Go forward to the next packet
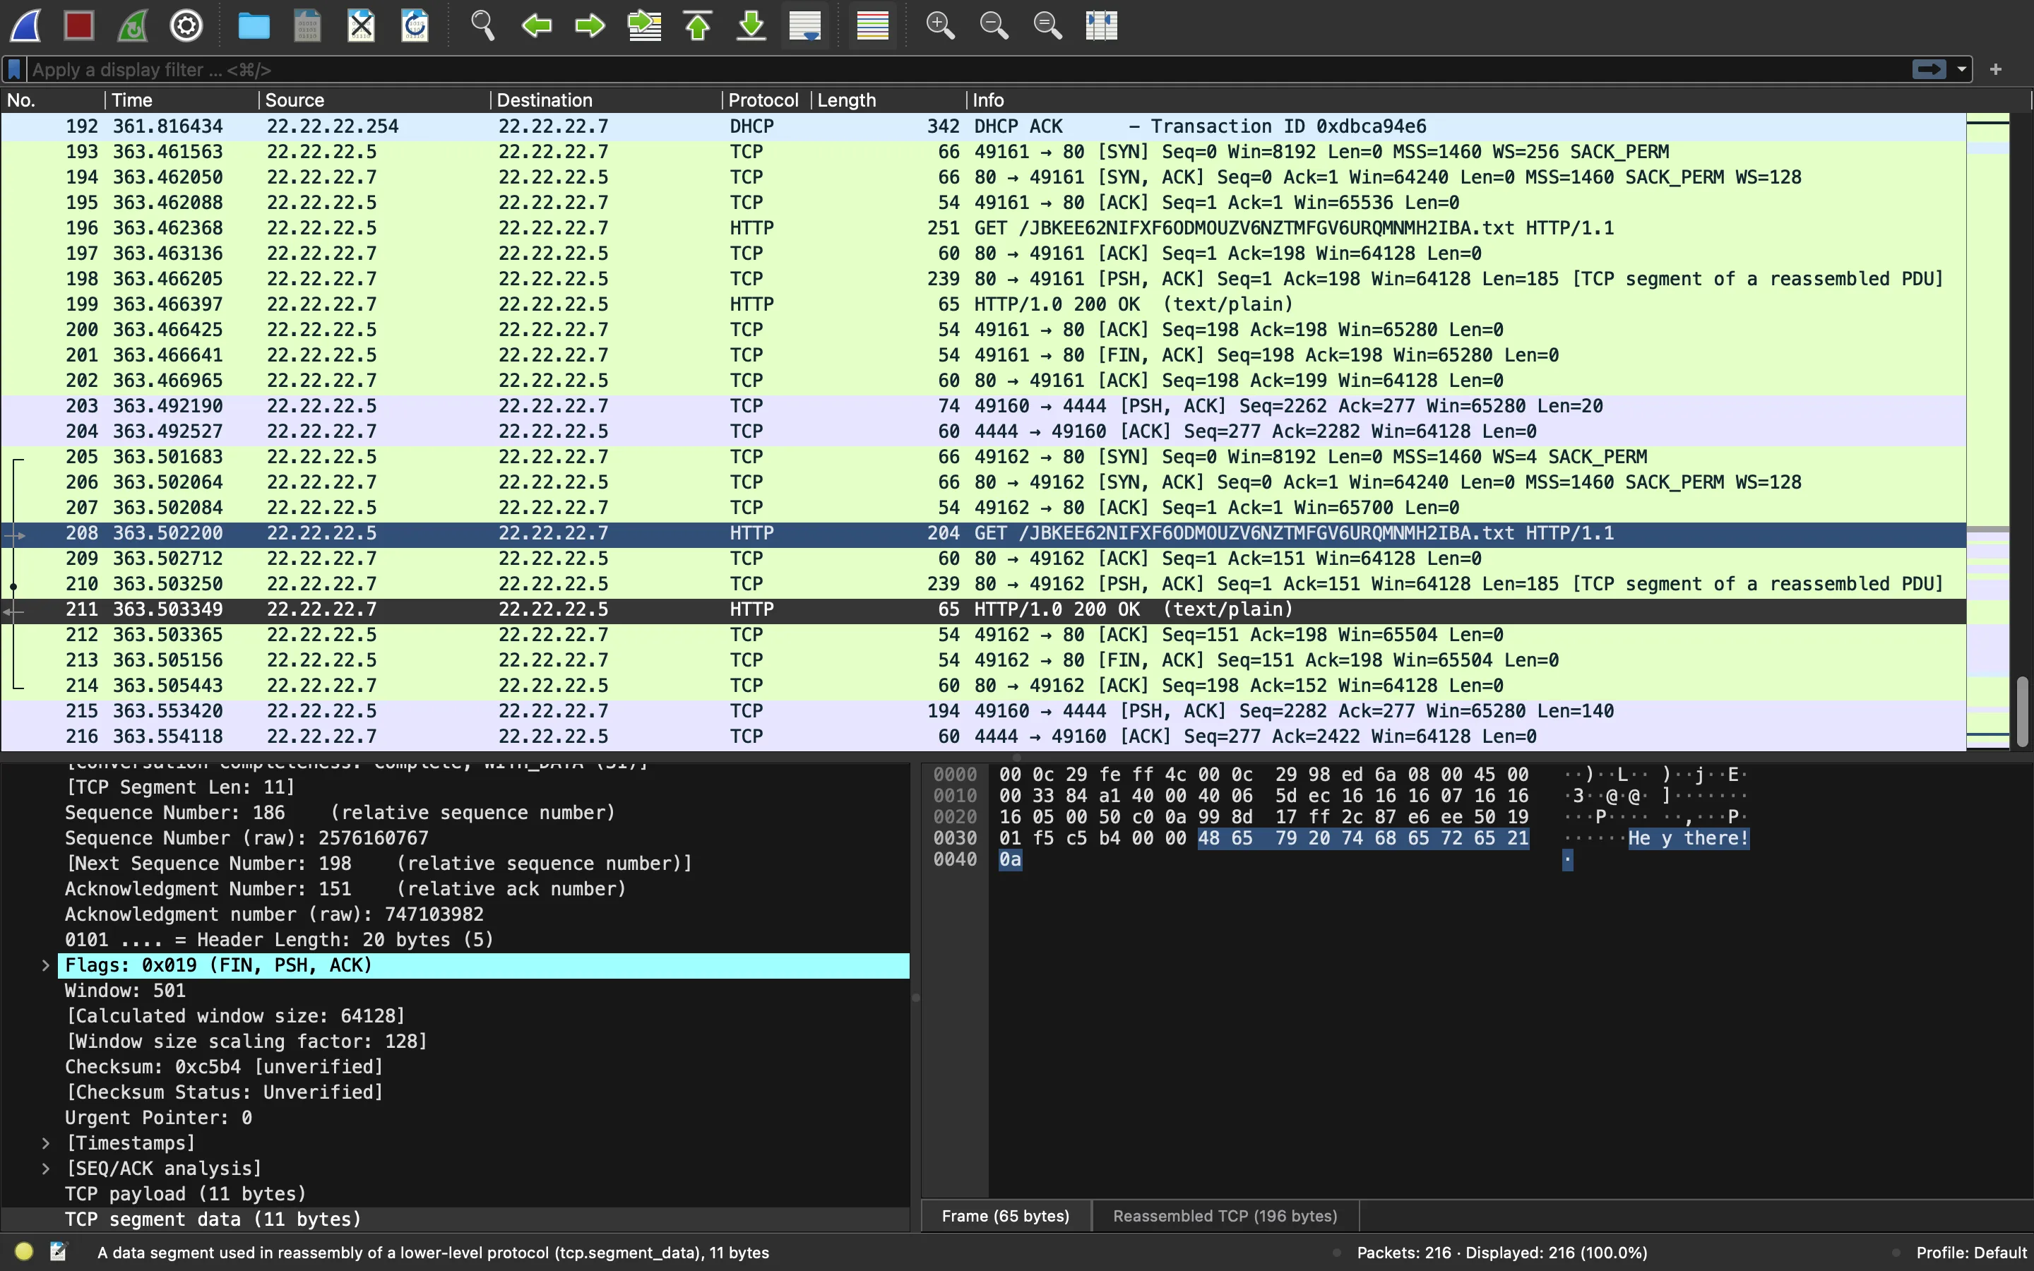 [590, 25]
